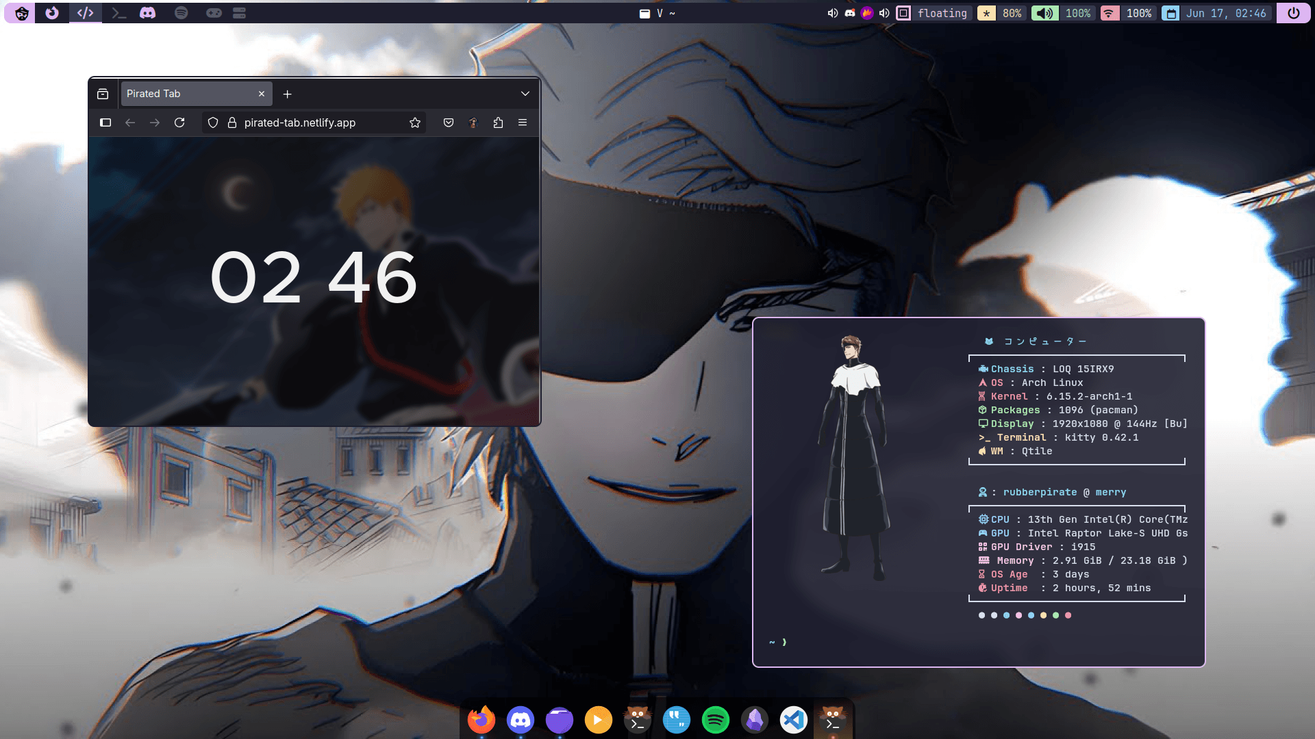Open the Firefox hamburger application menu
This screenshot has width=1315, height=739.
523,122
